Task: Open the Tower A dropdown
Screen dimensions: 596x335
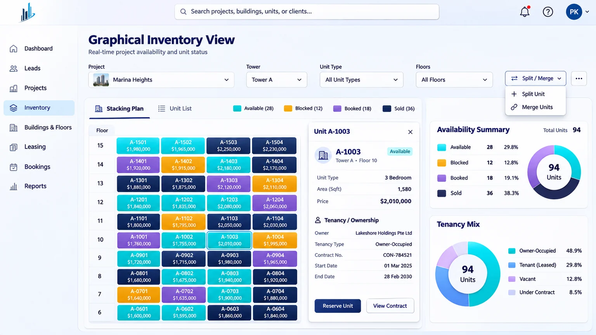Action: point(277,80)
